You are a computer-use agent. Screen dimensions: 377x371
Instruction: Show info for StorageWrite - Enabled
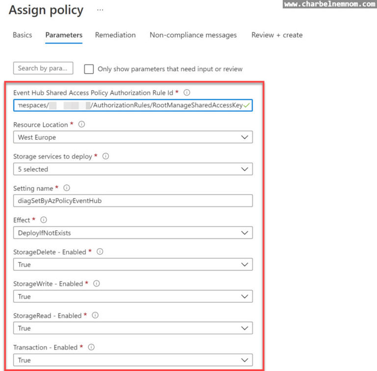click(x=96, y=284)
